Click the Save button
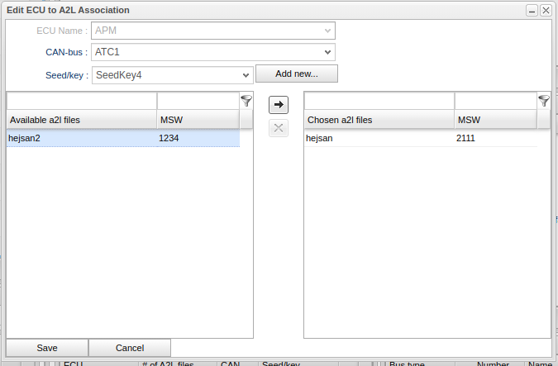This screenshot has height=366, width=558. click(47, 348)
